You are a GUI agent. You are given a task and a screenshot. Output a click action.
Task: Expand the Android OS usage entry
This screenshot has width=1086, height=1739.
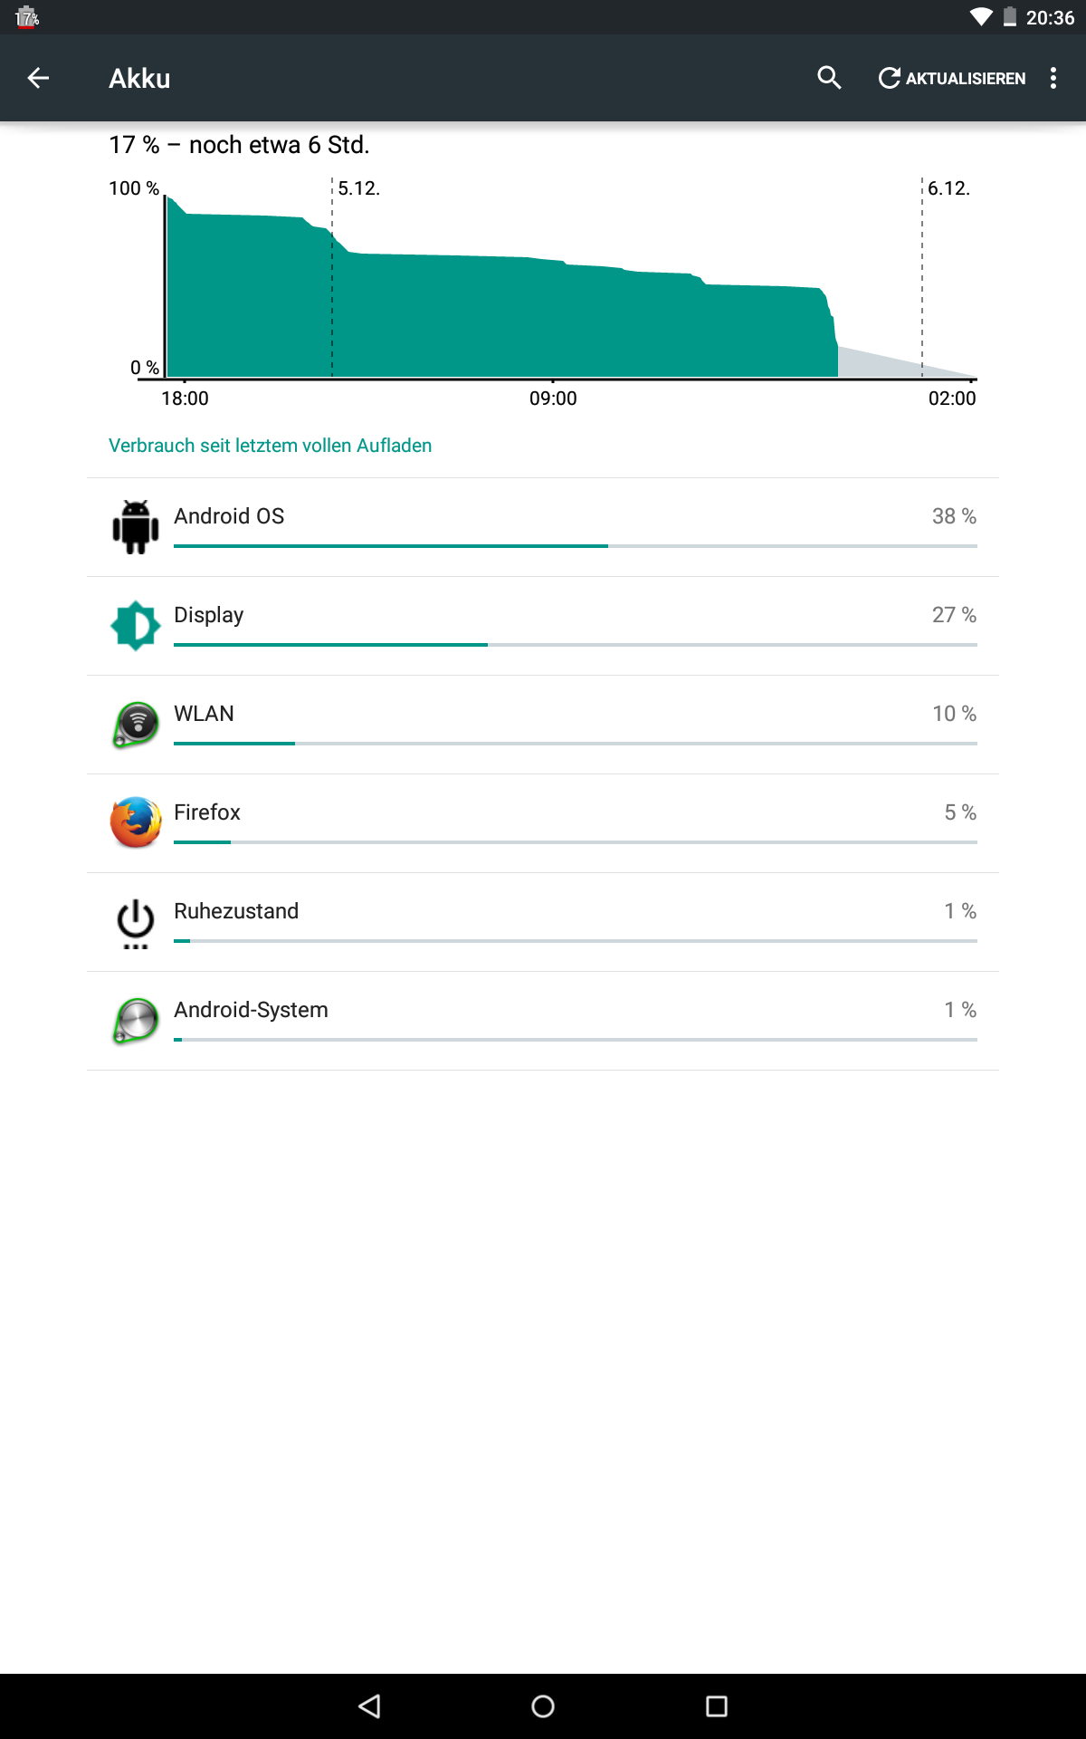pos(543,526)
